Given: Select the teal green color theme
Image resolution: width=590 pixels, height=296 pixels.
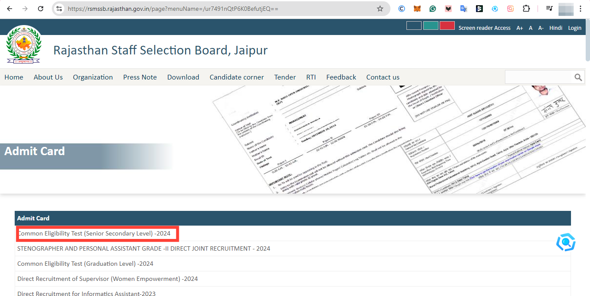Looking at the screenshot, I should [431, 25].
